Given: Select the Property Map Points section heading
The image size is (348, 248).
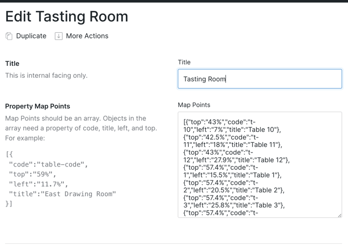Looking at the screenshot, I should click(x=37, y=106).
